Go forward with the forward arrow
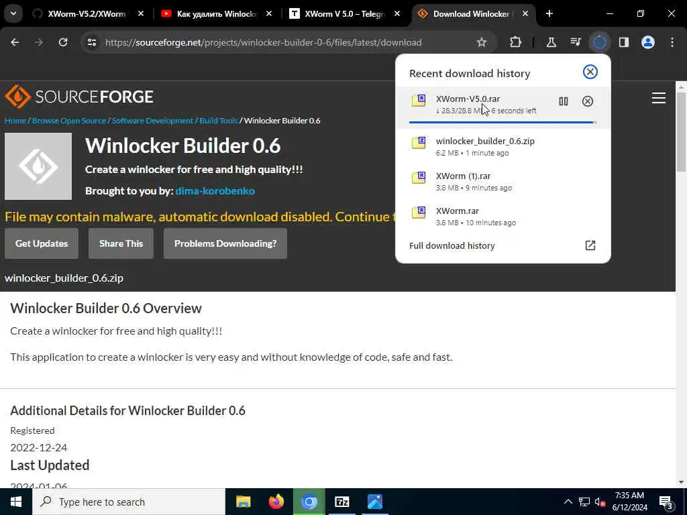The image size is (687, 515). (x=39, y=42)
